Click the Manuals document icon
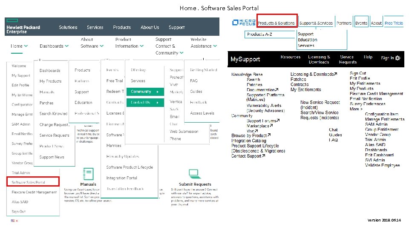409x230 pixels. pyautogui.click(x=88, y=174)
